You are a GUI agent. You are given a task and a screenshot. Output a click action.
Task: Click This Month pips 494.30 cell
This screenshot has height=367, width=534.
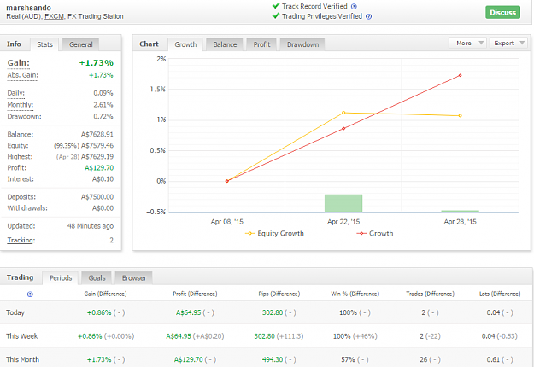pos(279,359)
